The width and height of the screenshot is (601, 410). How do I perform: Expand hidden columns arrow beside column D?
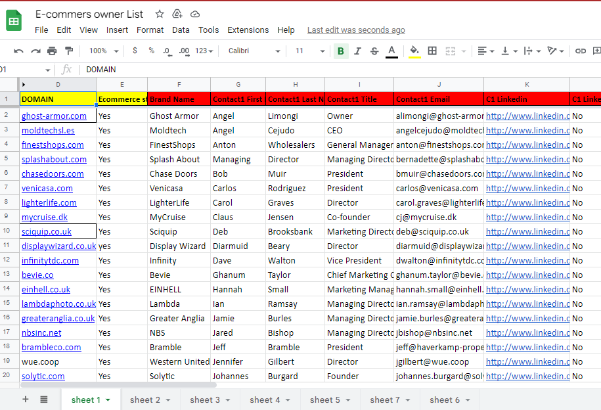(x=24, y=84)
